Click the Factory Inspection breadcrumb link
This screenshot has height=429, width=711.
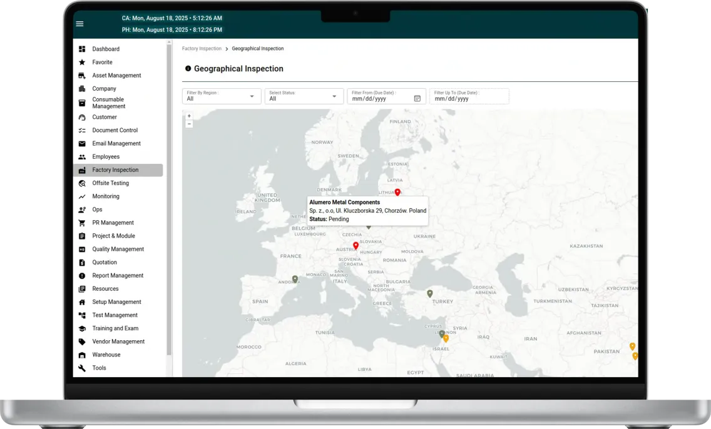pos(202,49)
